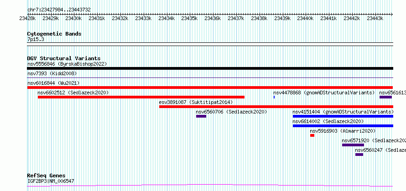Screen dimensions: 406x191
Task: Click the 23442k ruler position
Action: [352, 18]
